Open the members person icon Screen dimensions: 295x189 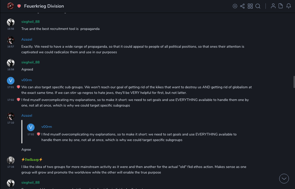tap(273, 6)
